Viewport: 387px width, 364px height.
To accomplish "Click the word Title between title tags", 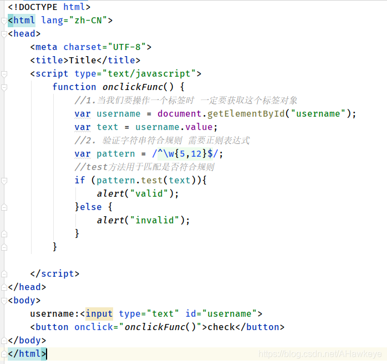I will tap(83, 60).
